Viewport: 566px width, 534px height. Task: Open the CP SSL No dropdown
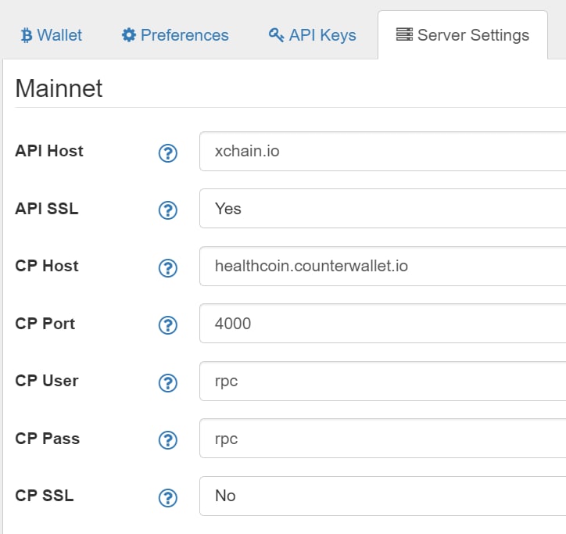coord(382,496)
